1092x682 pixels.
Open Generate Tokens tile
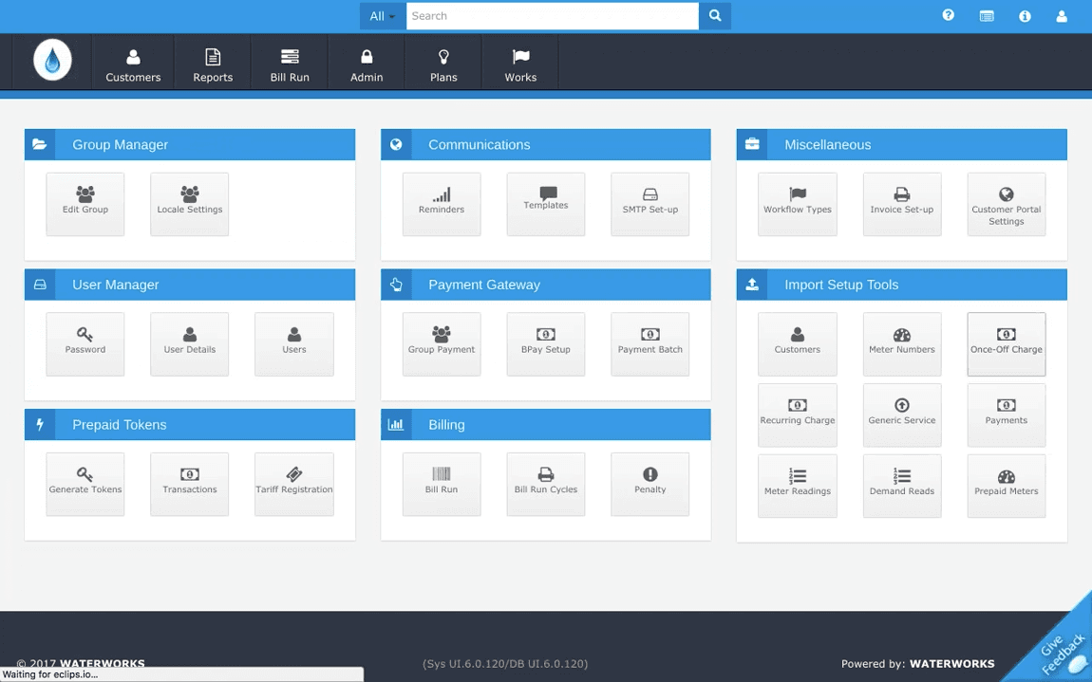coord(85,485)
